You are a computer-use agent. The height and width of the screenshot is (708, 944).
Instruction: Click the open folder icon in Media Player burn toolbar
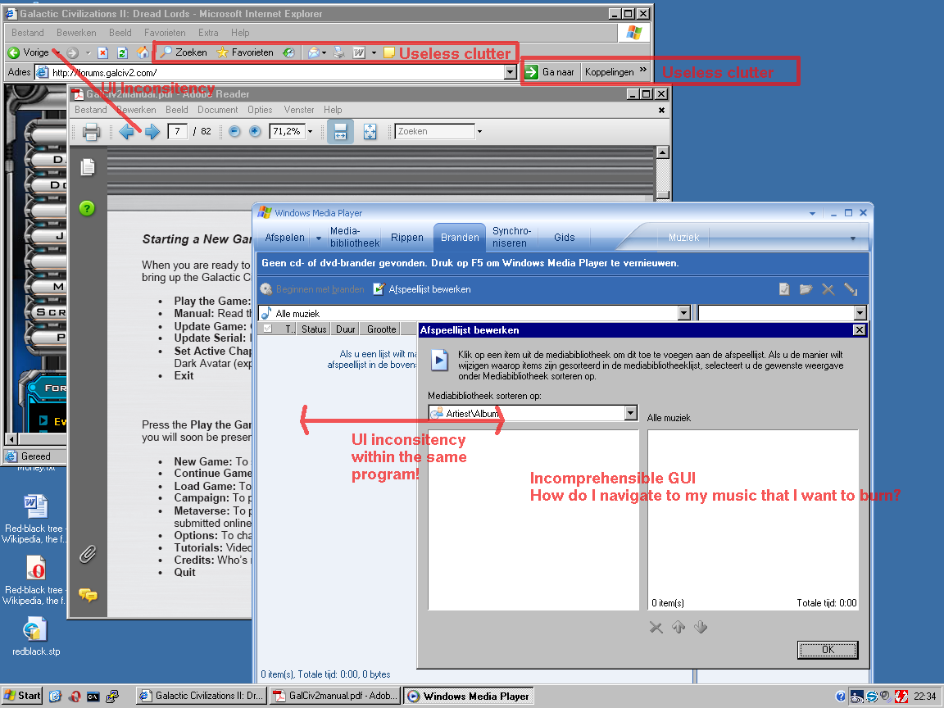click(806, 289)
